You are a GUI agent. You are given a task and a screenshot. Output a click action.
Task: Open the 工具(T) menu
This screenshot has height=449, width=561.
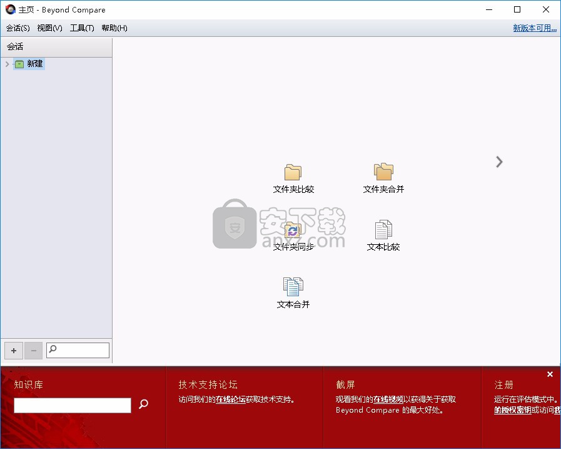[82, 28]
